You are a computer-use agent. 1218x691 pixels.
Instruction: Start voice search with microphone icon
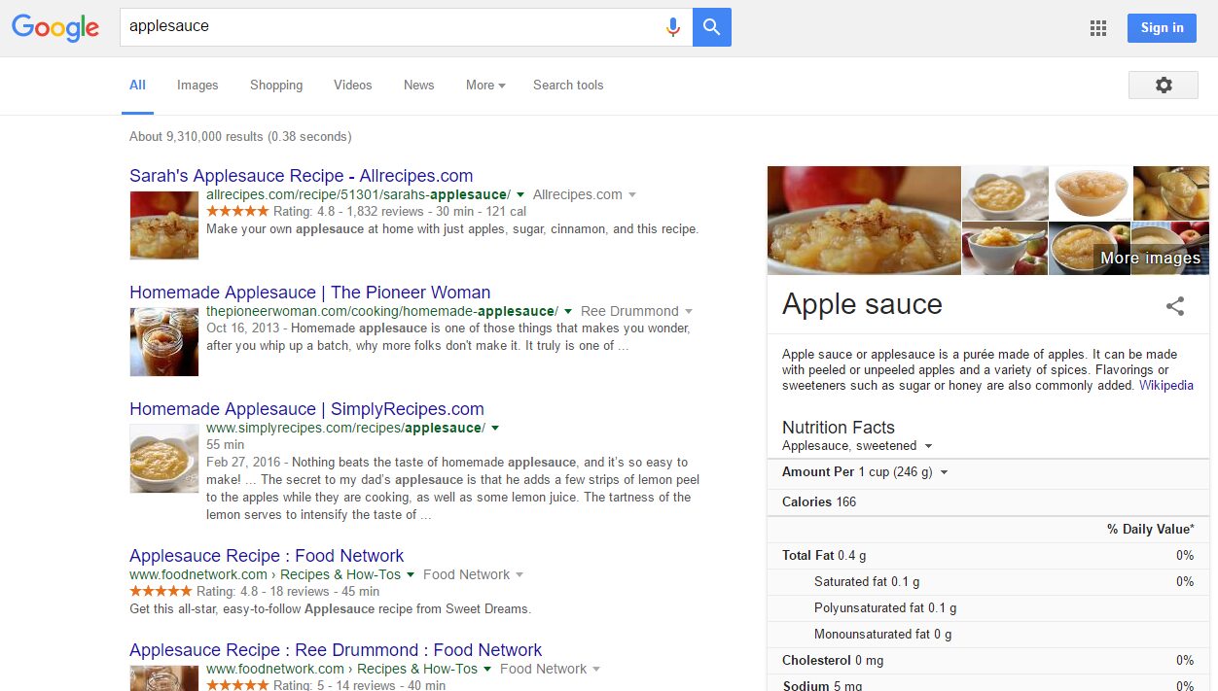coord(672,27)
